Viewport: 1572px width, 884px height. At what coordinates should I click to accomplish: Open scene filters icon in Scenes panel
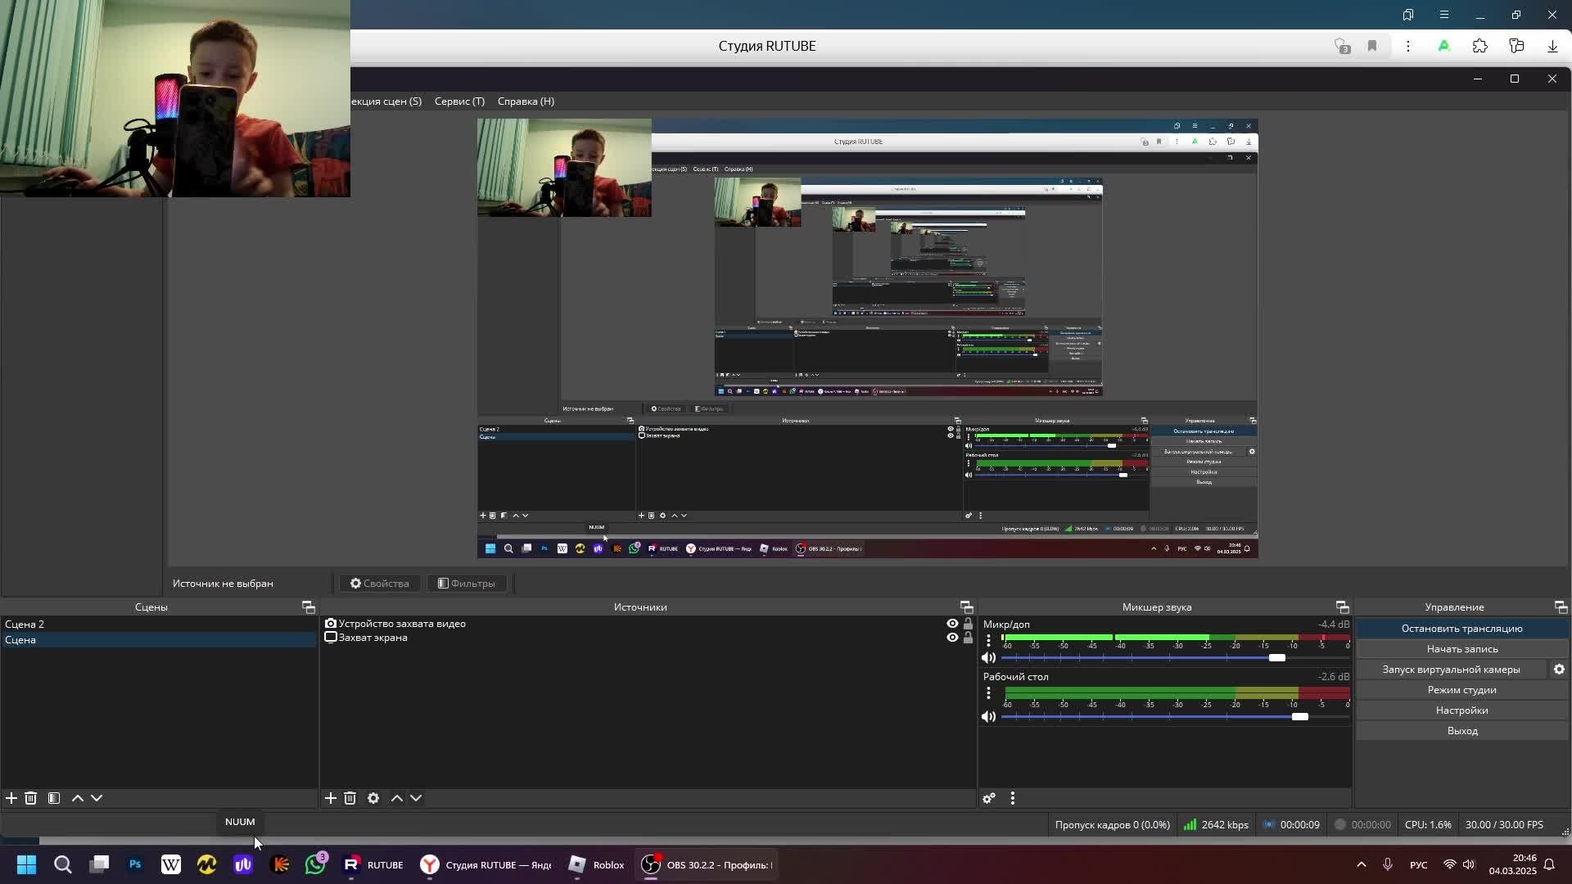pyautogui.click(x=54, y=798)
